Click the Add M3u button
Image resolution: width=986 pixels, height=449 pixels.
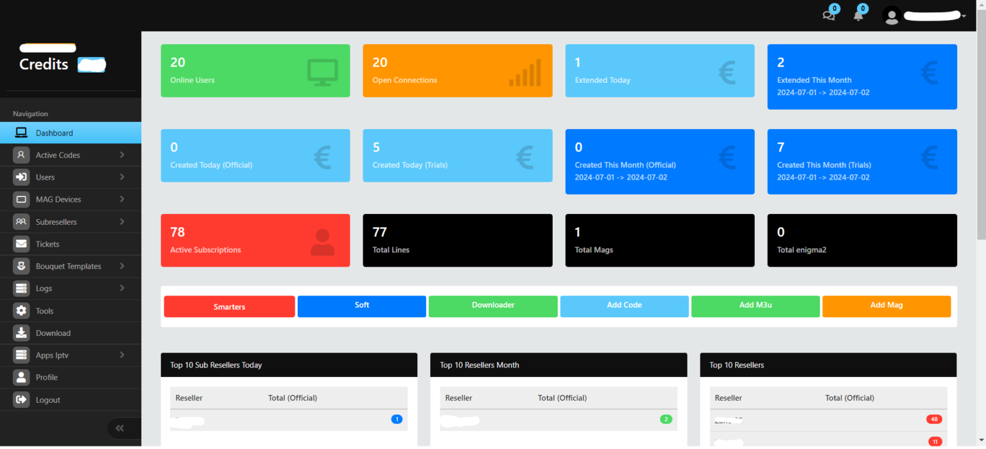click(756, 306)
